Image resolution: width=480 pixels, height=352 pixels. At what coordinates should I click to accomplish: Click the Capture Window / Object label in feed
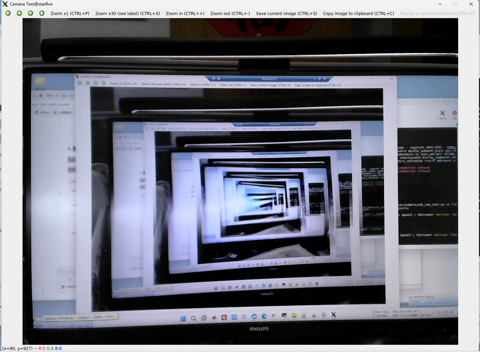80,317
